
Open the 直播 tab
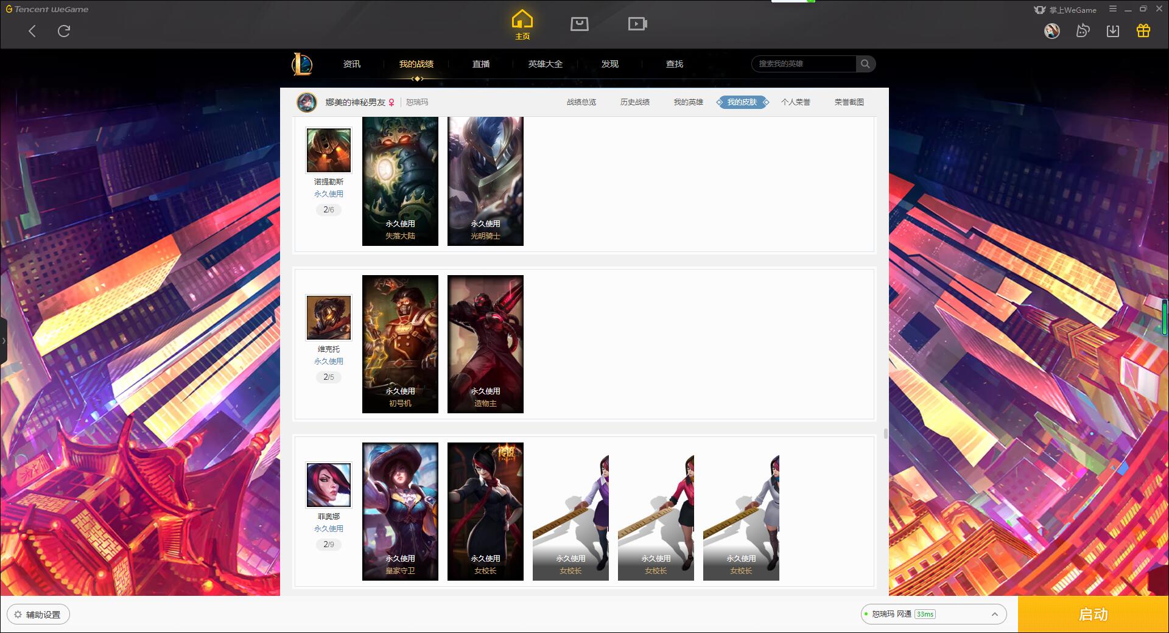[x=481, y=64]
